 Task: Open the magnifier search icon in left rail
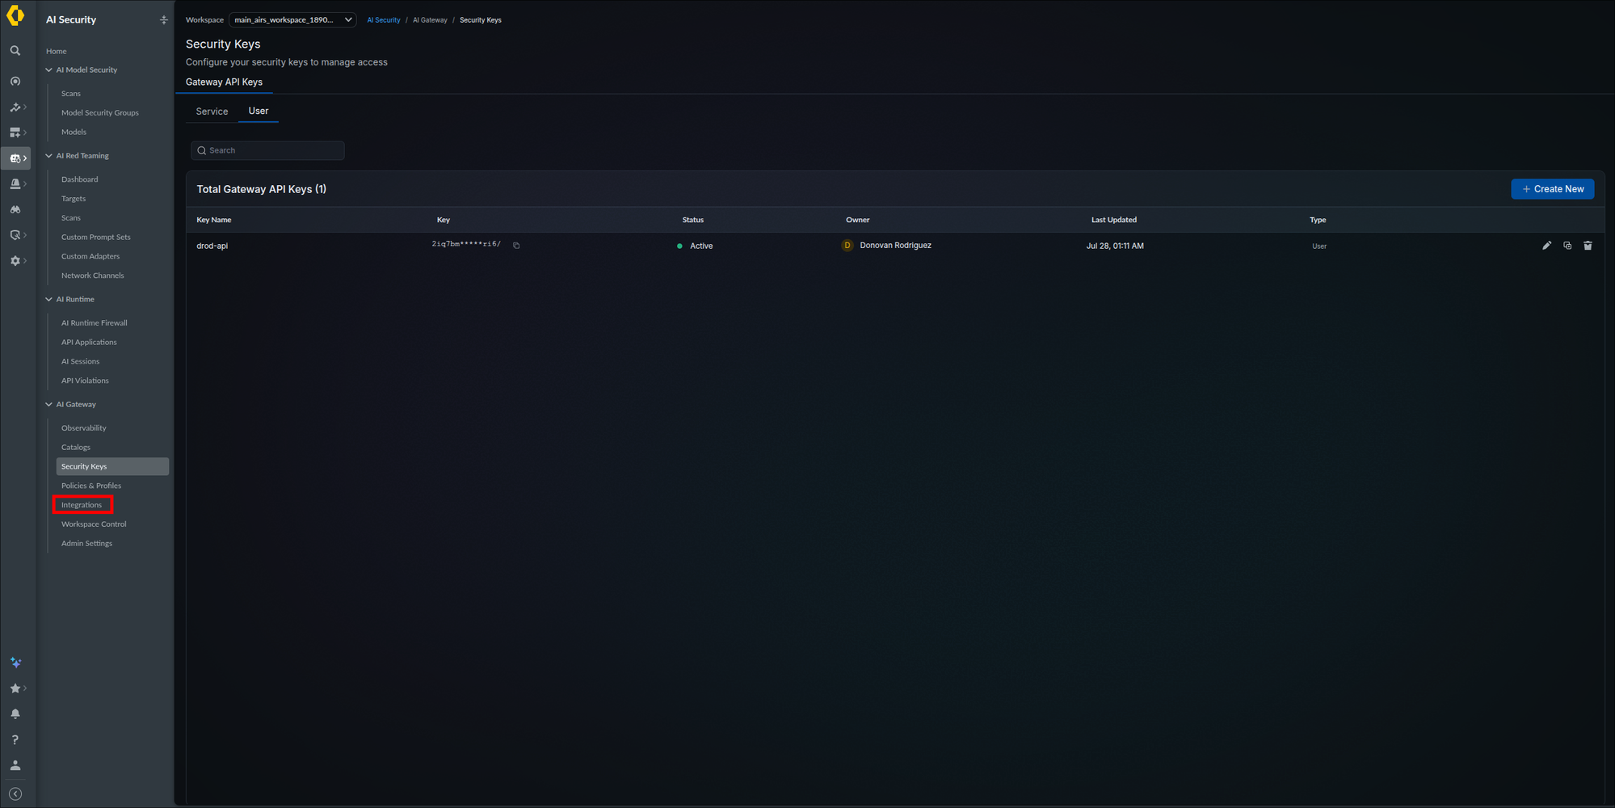[x=15, y=51]
